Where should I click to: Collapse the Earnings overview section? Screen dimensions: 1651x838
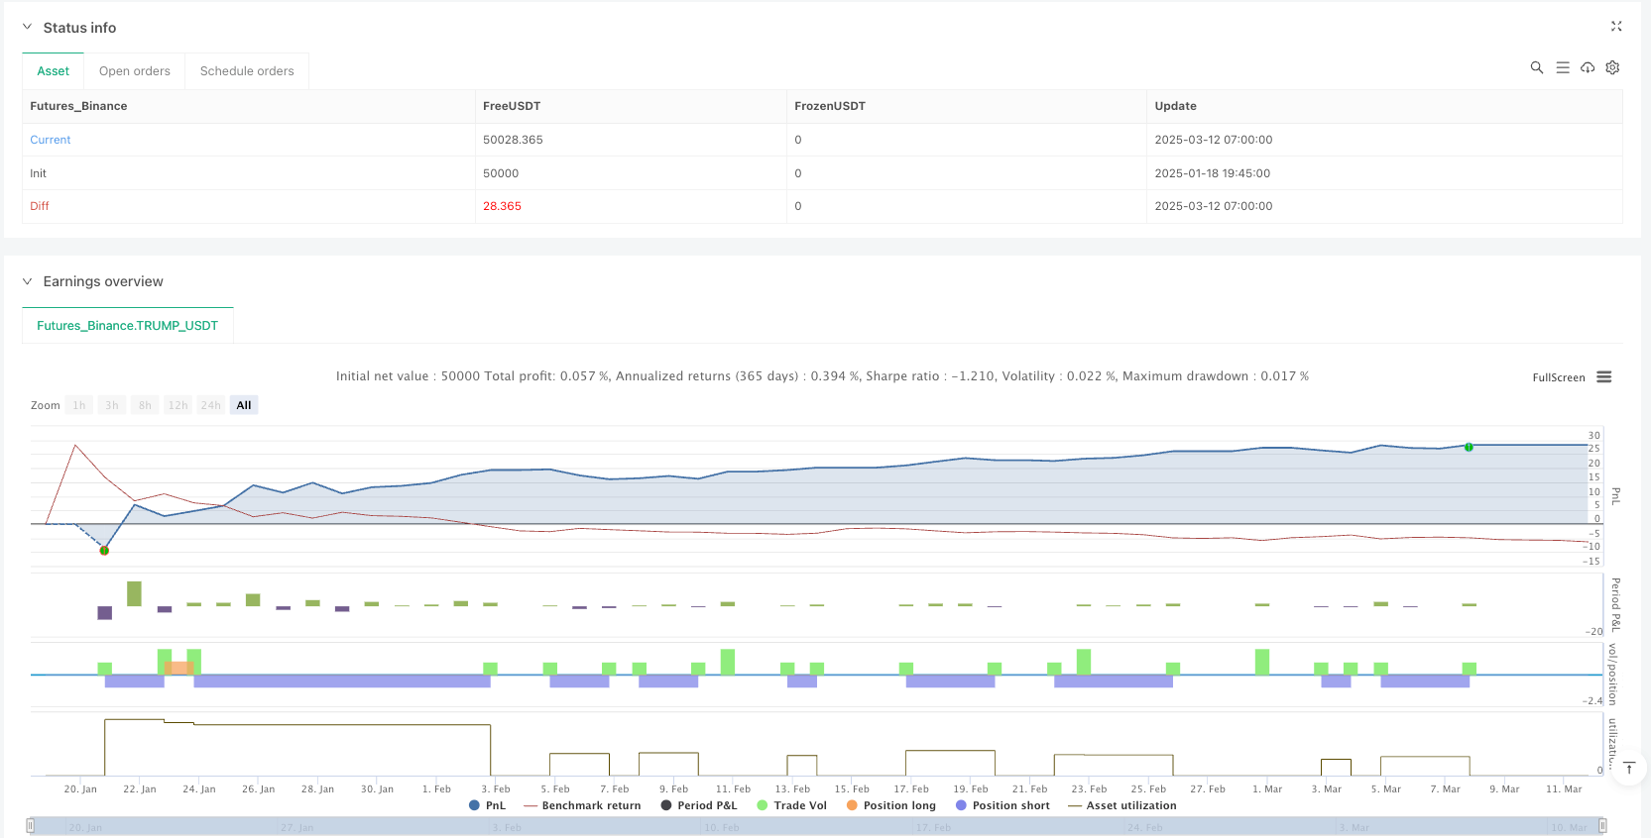(x=27, y=281)
